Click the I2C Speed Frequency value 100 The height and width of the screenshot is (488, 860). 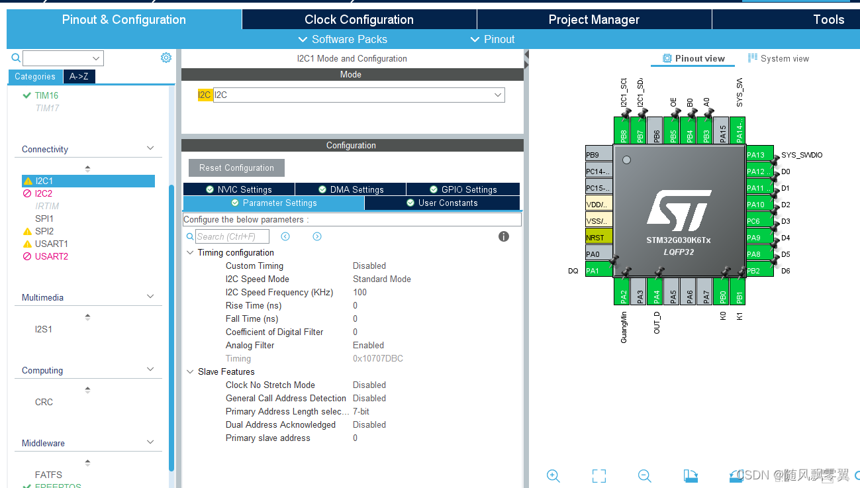[359, 292]
